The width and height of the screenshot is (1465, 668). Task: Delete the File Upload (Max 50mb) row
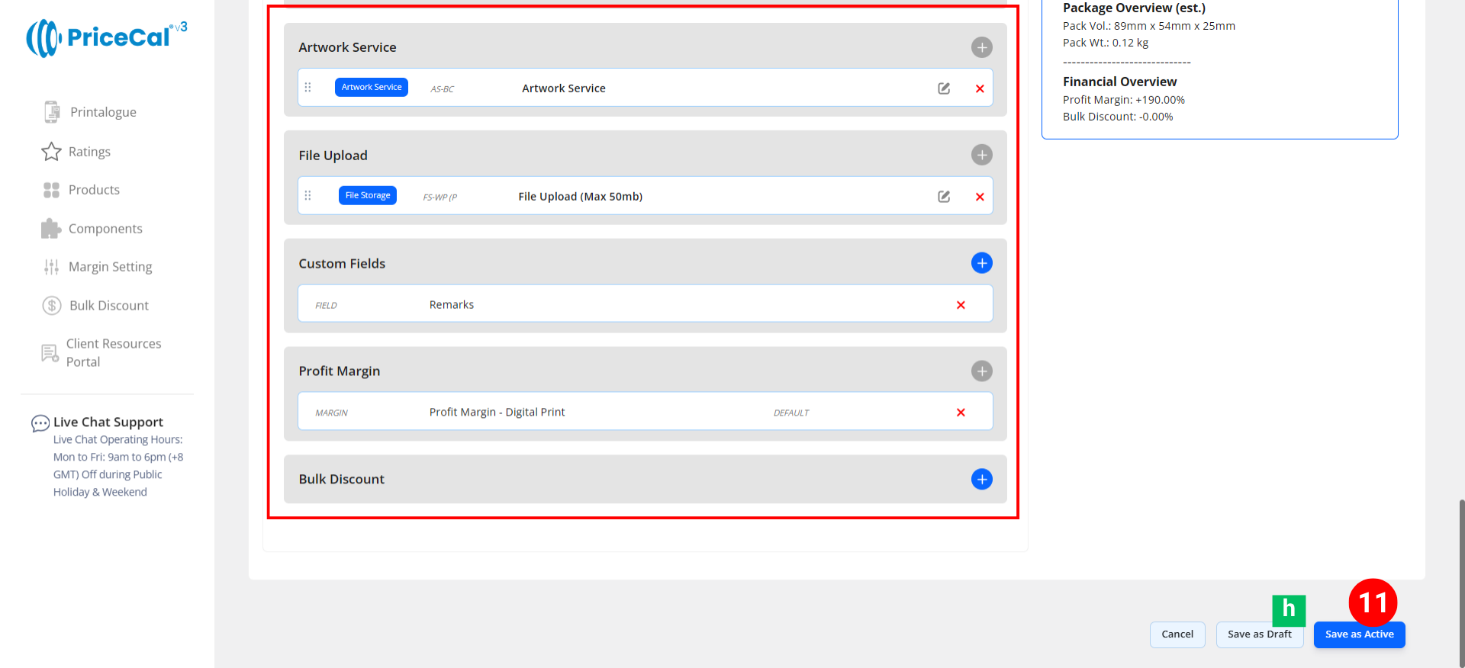[x=980, y=197]
